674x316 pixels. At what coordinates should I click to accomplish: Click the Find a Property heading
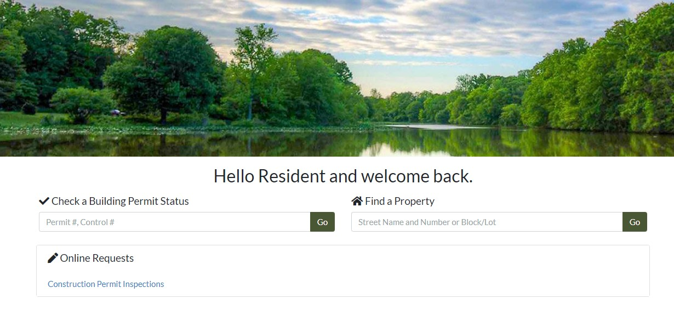click(393, 201)
